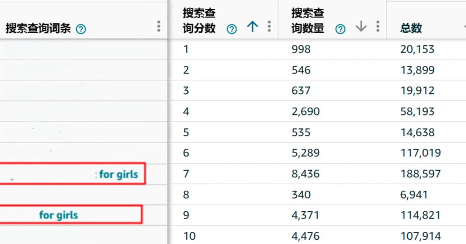Select query volume cell 5,289
Viewport: 466px width, 244px height.
point(305,153)
